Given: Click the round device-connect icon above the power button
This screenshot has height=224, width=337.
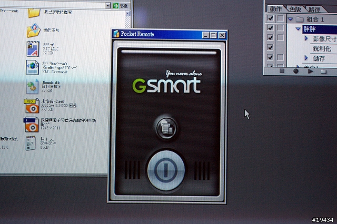Looking at the screenshot, I should point(166,128).
